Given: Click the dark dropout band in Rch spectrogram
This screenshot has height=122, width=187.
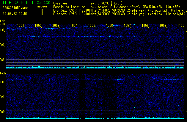Looking at the screenshot, I should (82, 96).
